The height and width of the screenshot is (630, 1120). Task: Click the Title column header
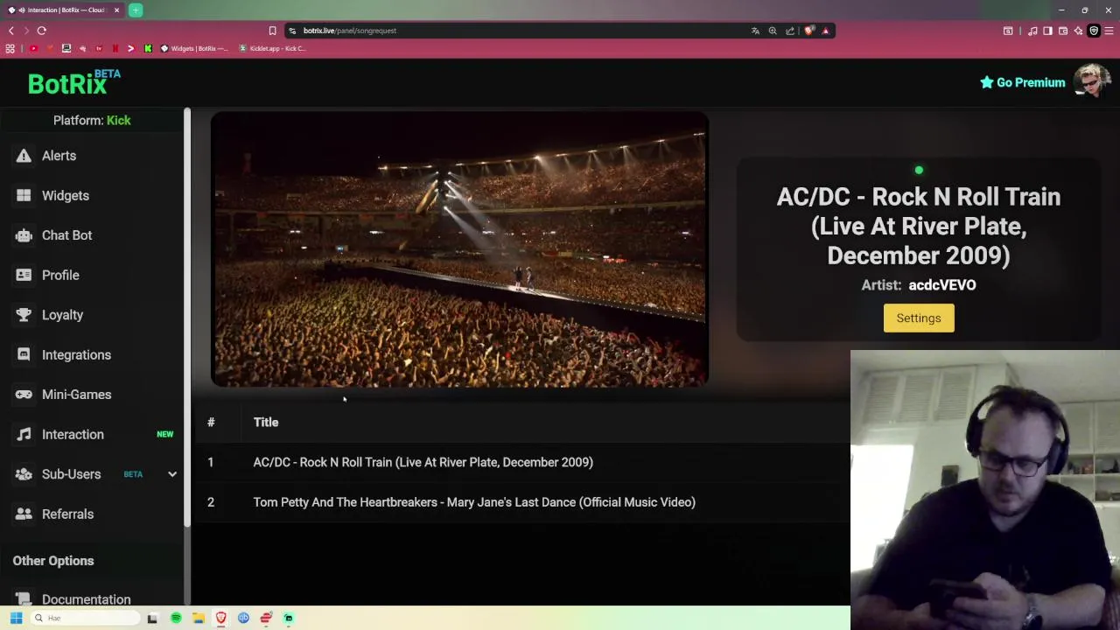[x=266, y=423]
